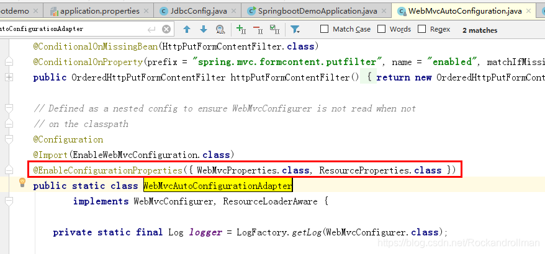Click ResourceLoaderAware interface name
Viewport: 545px width, 254px height.
coord(270,201)
